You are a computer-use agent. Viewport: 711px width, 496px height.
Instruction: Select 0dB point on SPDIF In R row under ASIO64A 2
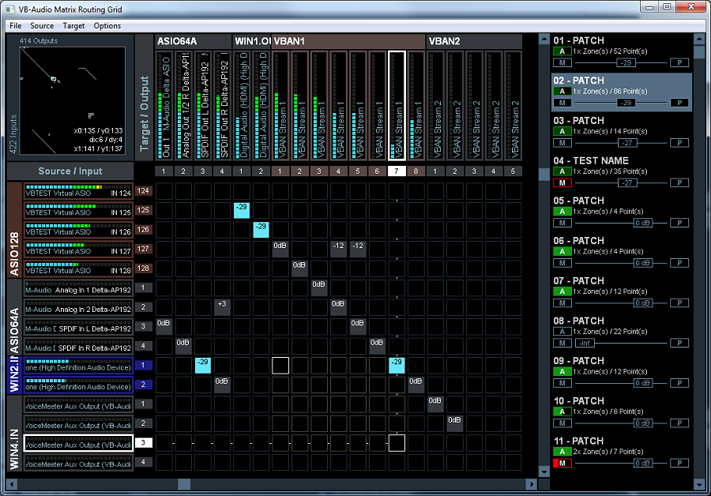pyautogui.click(x=183, y=346)
